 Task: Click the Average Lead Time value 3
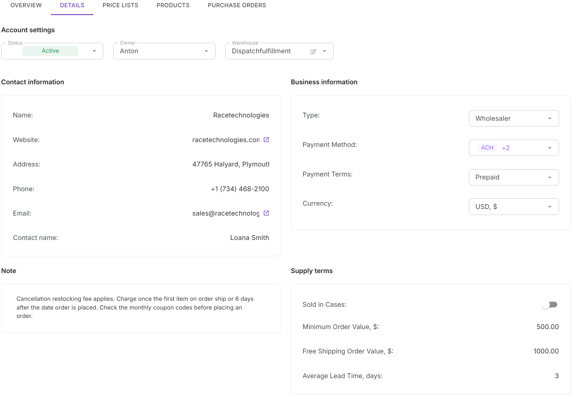coord(557,376)
